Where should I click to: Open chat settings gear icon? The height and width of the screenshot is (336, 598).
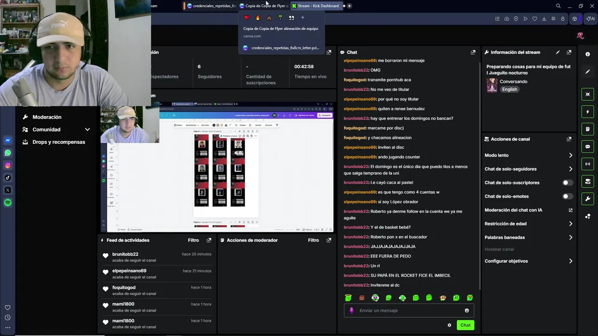pyautogui.click(x=449, y=325)
